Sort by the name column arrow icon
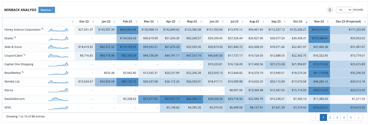 (73, 22)
